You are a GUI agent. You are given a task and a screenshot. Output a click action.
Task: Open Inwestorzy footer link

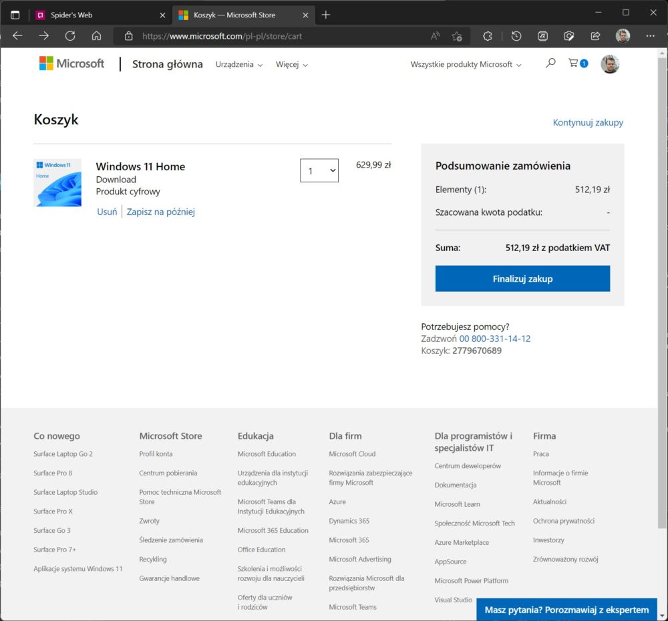click(548, 540)
